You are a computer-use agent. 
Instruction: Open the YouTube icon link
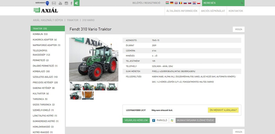coord(60,3)
